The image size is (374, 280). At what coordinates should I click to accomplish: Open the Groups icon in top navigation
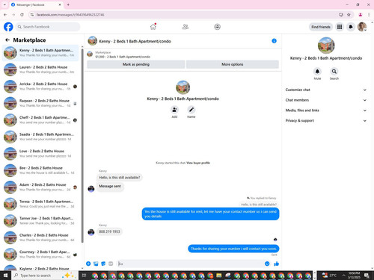[217, 27]
